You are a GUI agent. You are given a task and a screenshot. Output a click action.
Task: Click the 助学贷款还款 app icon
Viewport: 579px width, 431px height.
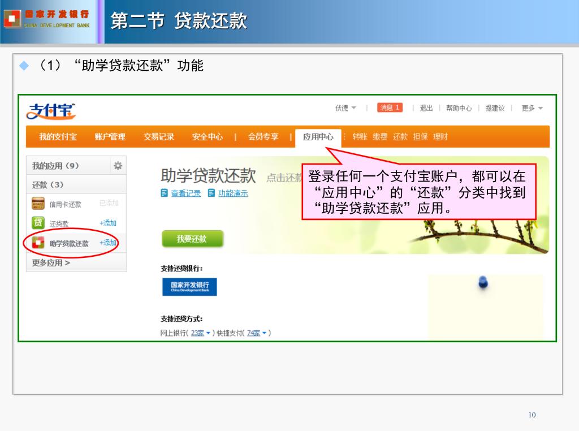[x=38, y=243]
